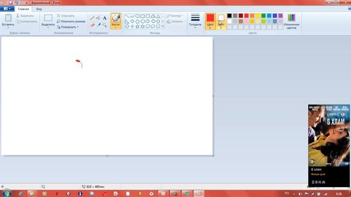Screen dimensions: 351x197
Task: Click the volume speaker tray icon
Action: pos(300,194)
